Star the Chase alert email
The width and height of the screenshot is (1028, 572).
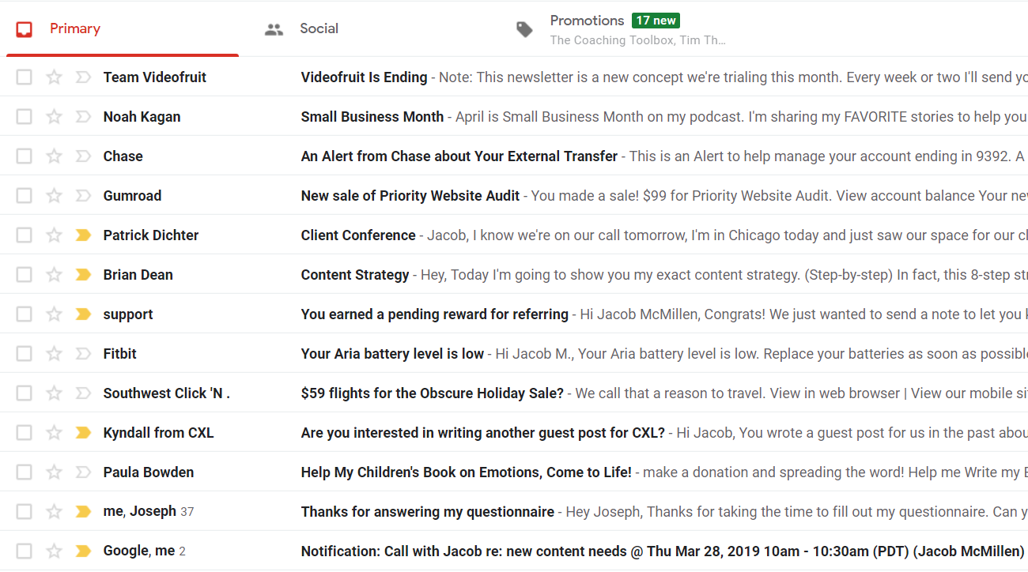pyautogui.click(x=54, y=156)
